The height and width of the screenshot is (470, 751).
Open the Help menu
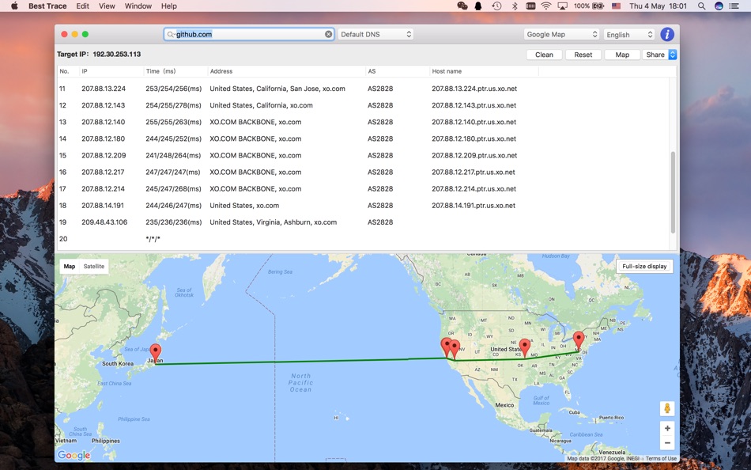[168, 6]
